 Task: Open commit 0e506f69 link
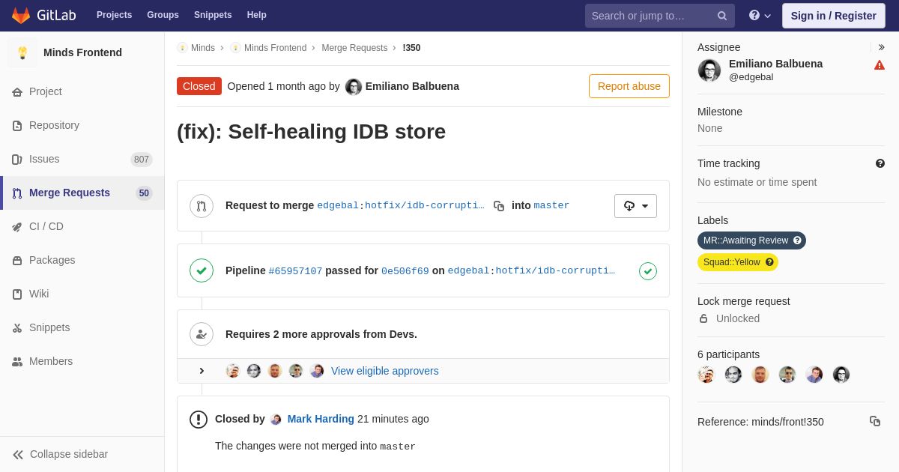[x=405, y=271]
